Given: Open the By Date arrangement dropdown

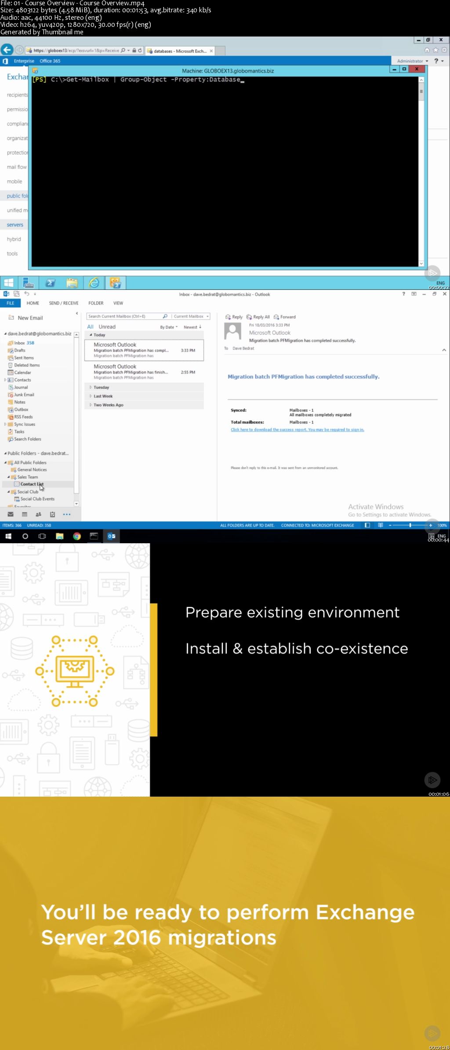Looking at the screenshot, I should (169, 327).
